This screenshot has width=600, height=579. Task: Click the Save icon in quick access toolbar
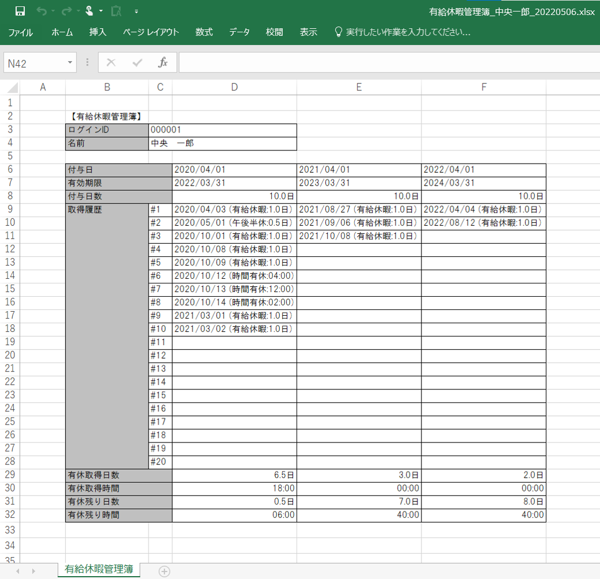[x=20, y=11]
